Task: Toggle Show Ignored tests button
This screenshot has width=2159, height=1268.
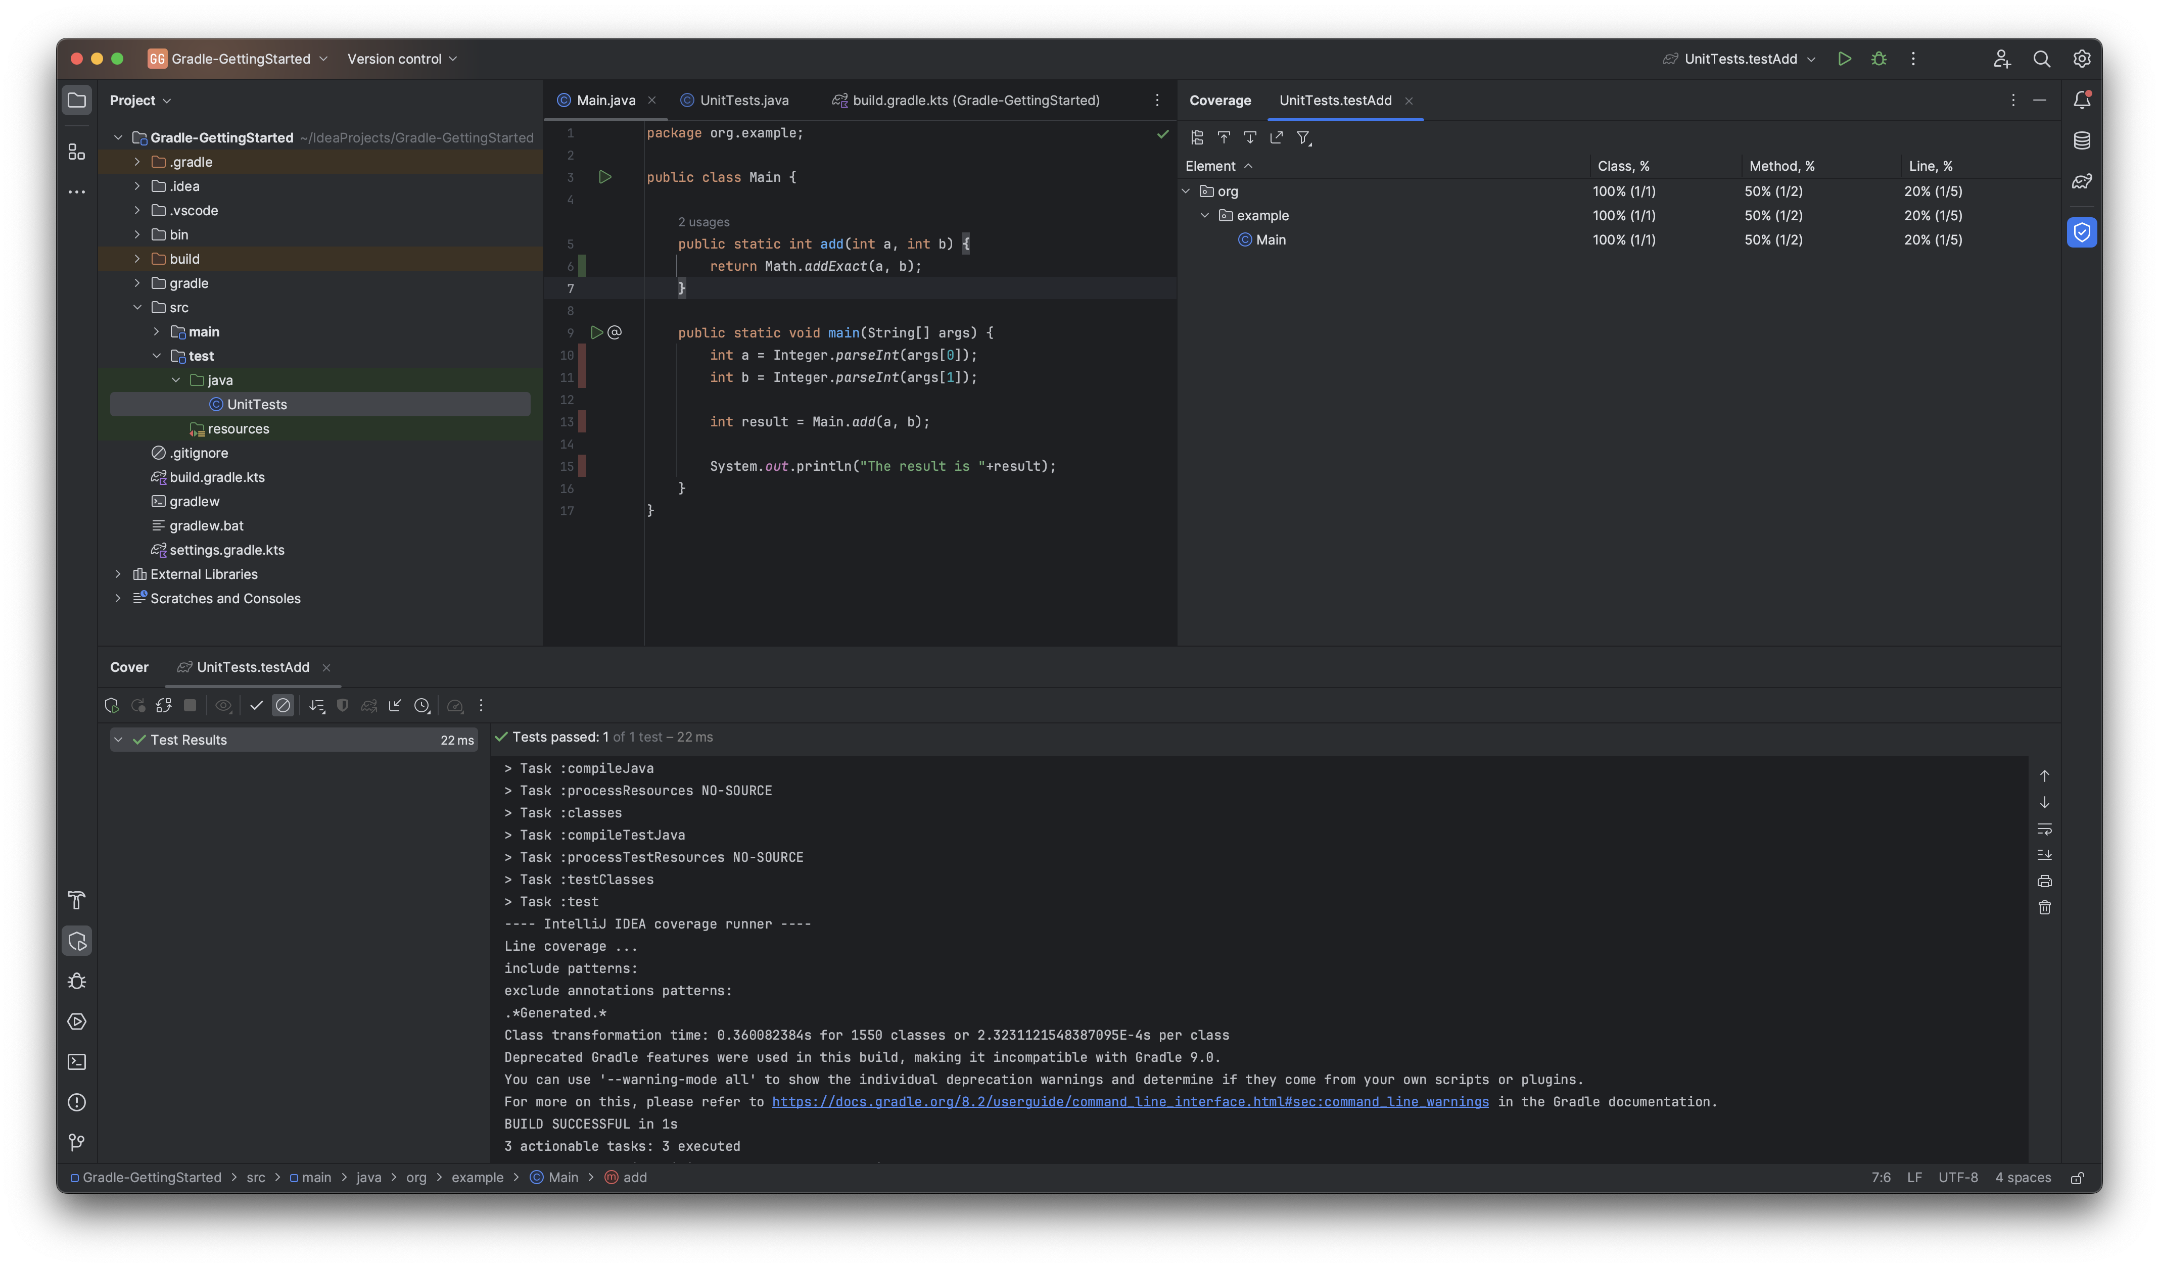Action: (283, 706)
